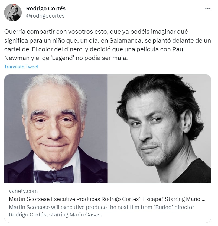The width and height of the screenshot is (218, 226).
Task: Click 'Mario Casas' in the card description
Action: pyautogui.click(x=86, y=215)
